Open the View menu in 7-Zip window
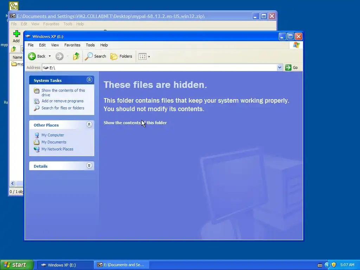Viewport: 360px width, 270px height. click(x=35, y=24)
